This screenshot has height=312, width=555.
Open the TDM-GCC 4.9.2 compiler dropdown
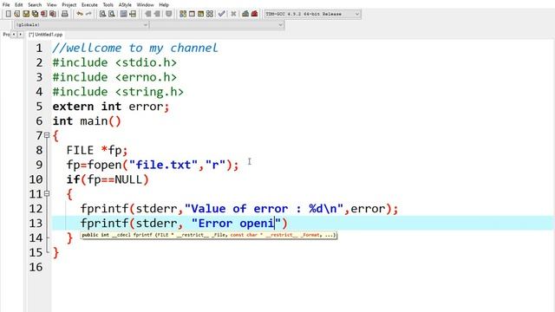pyautogui.click(x=312, y=14)
